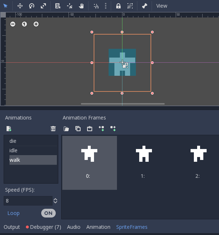Delete the selected animation

(53, 129)
